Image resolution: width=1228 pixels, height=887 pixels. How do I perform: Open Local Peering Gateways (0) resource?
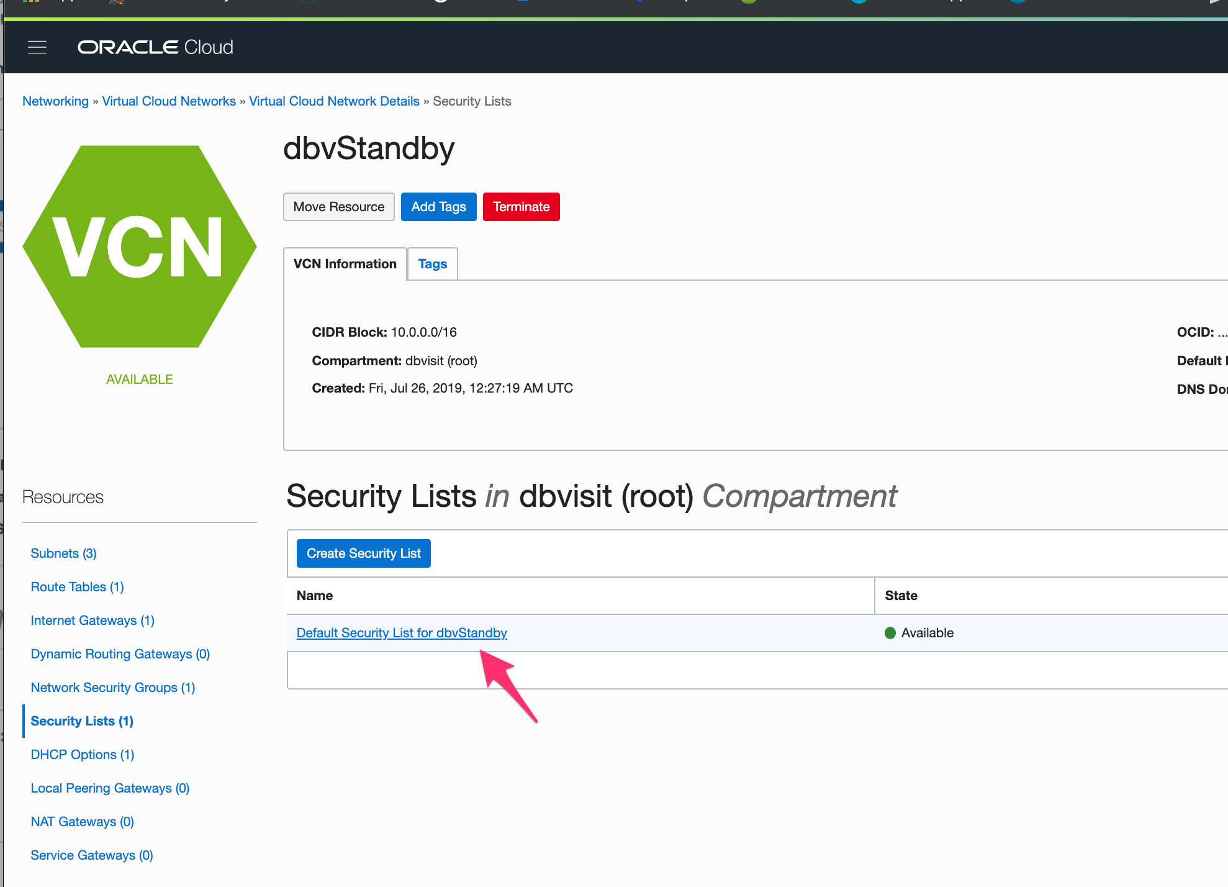[110, 788]
